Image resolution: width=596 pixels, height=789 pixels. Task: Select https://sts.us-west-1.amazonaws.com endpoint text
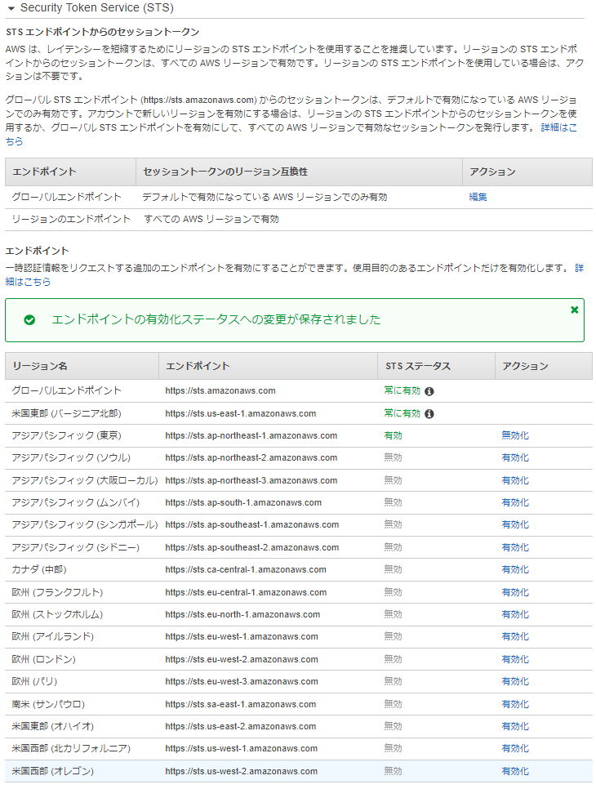tap(242, 749)
